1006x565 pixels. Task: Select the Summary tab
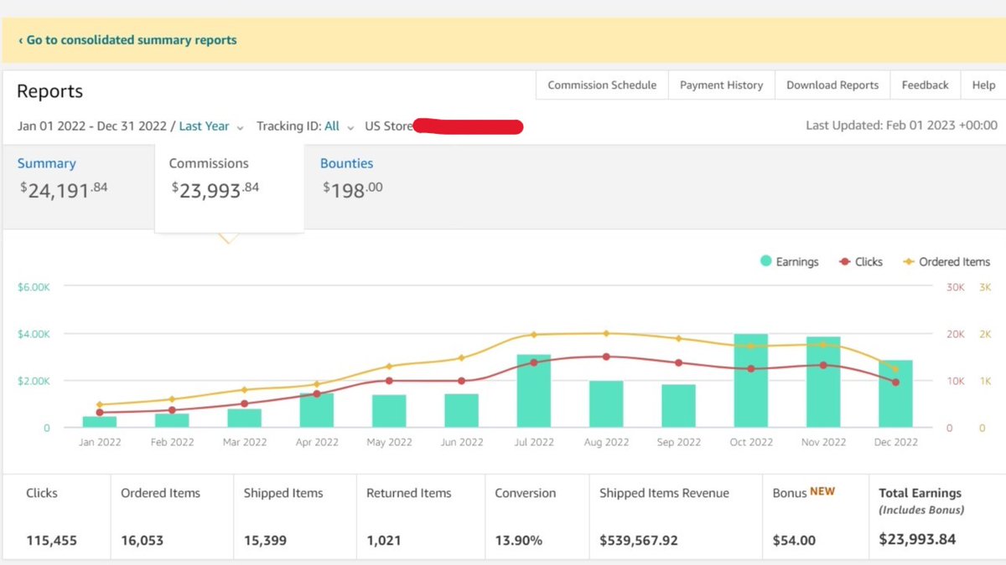click(79, 186)
